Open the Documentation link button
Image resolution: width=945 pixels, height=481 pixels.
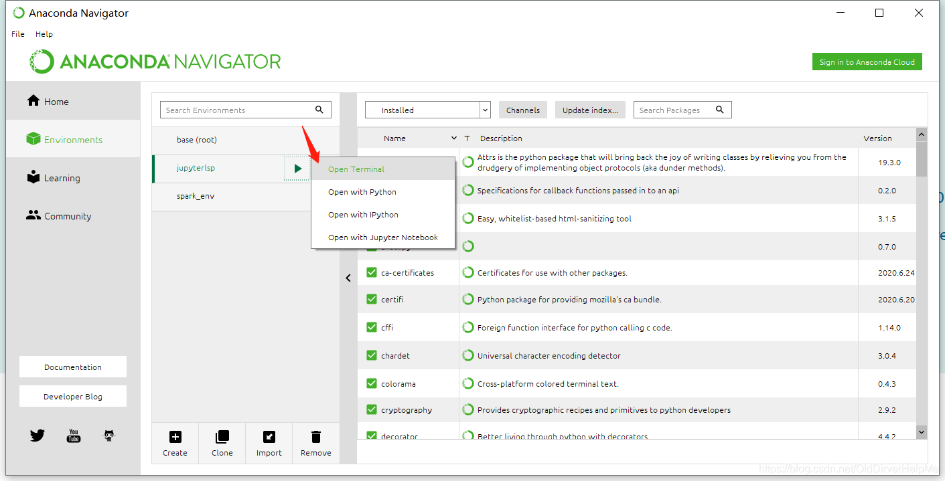[x=73, y=367]
